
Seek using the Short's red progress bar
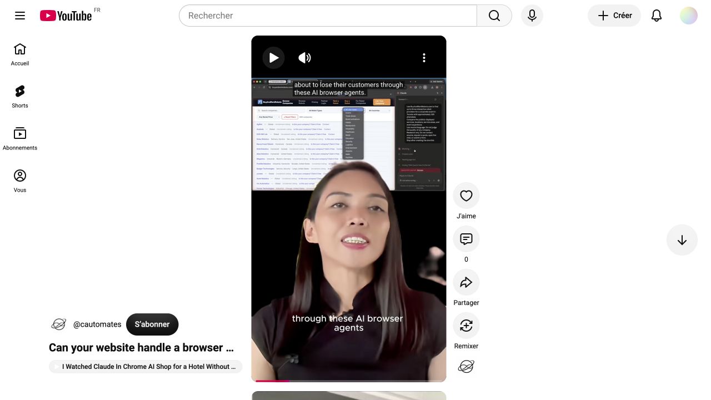point(349,381)
